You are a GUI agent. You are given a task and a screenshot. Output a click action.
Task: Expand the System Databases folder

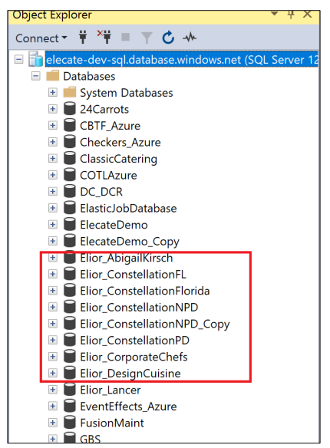pyautogui.click(x=53, y=93)
